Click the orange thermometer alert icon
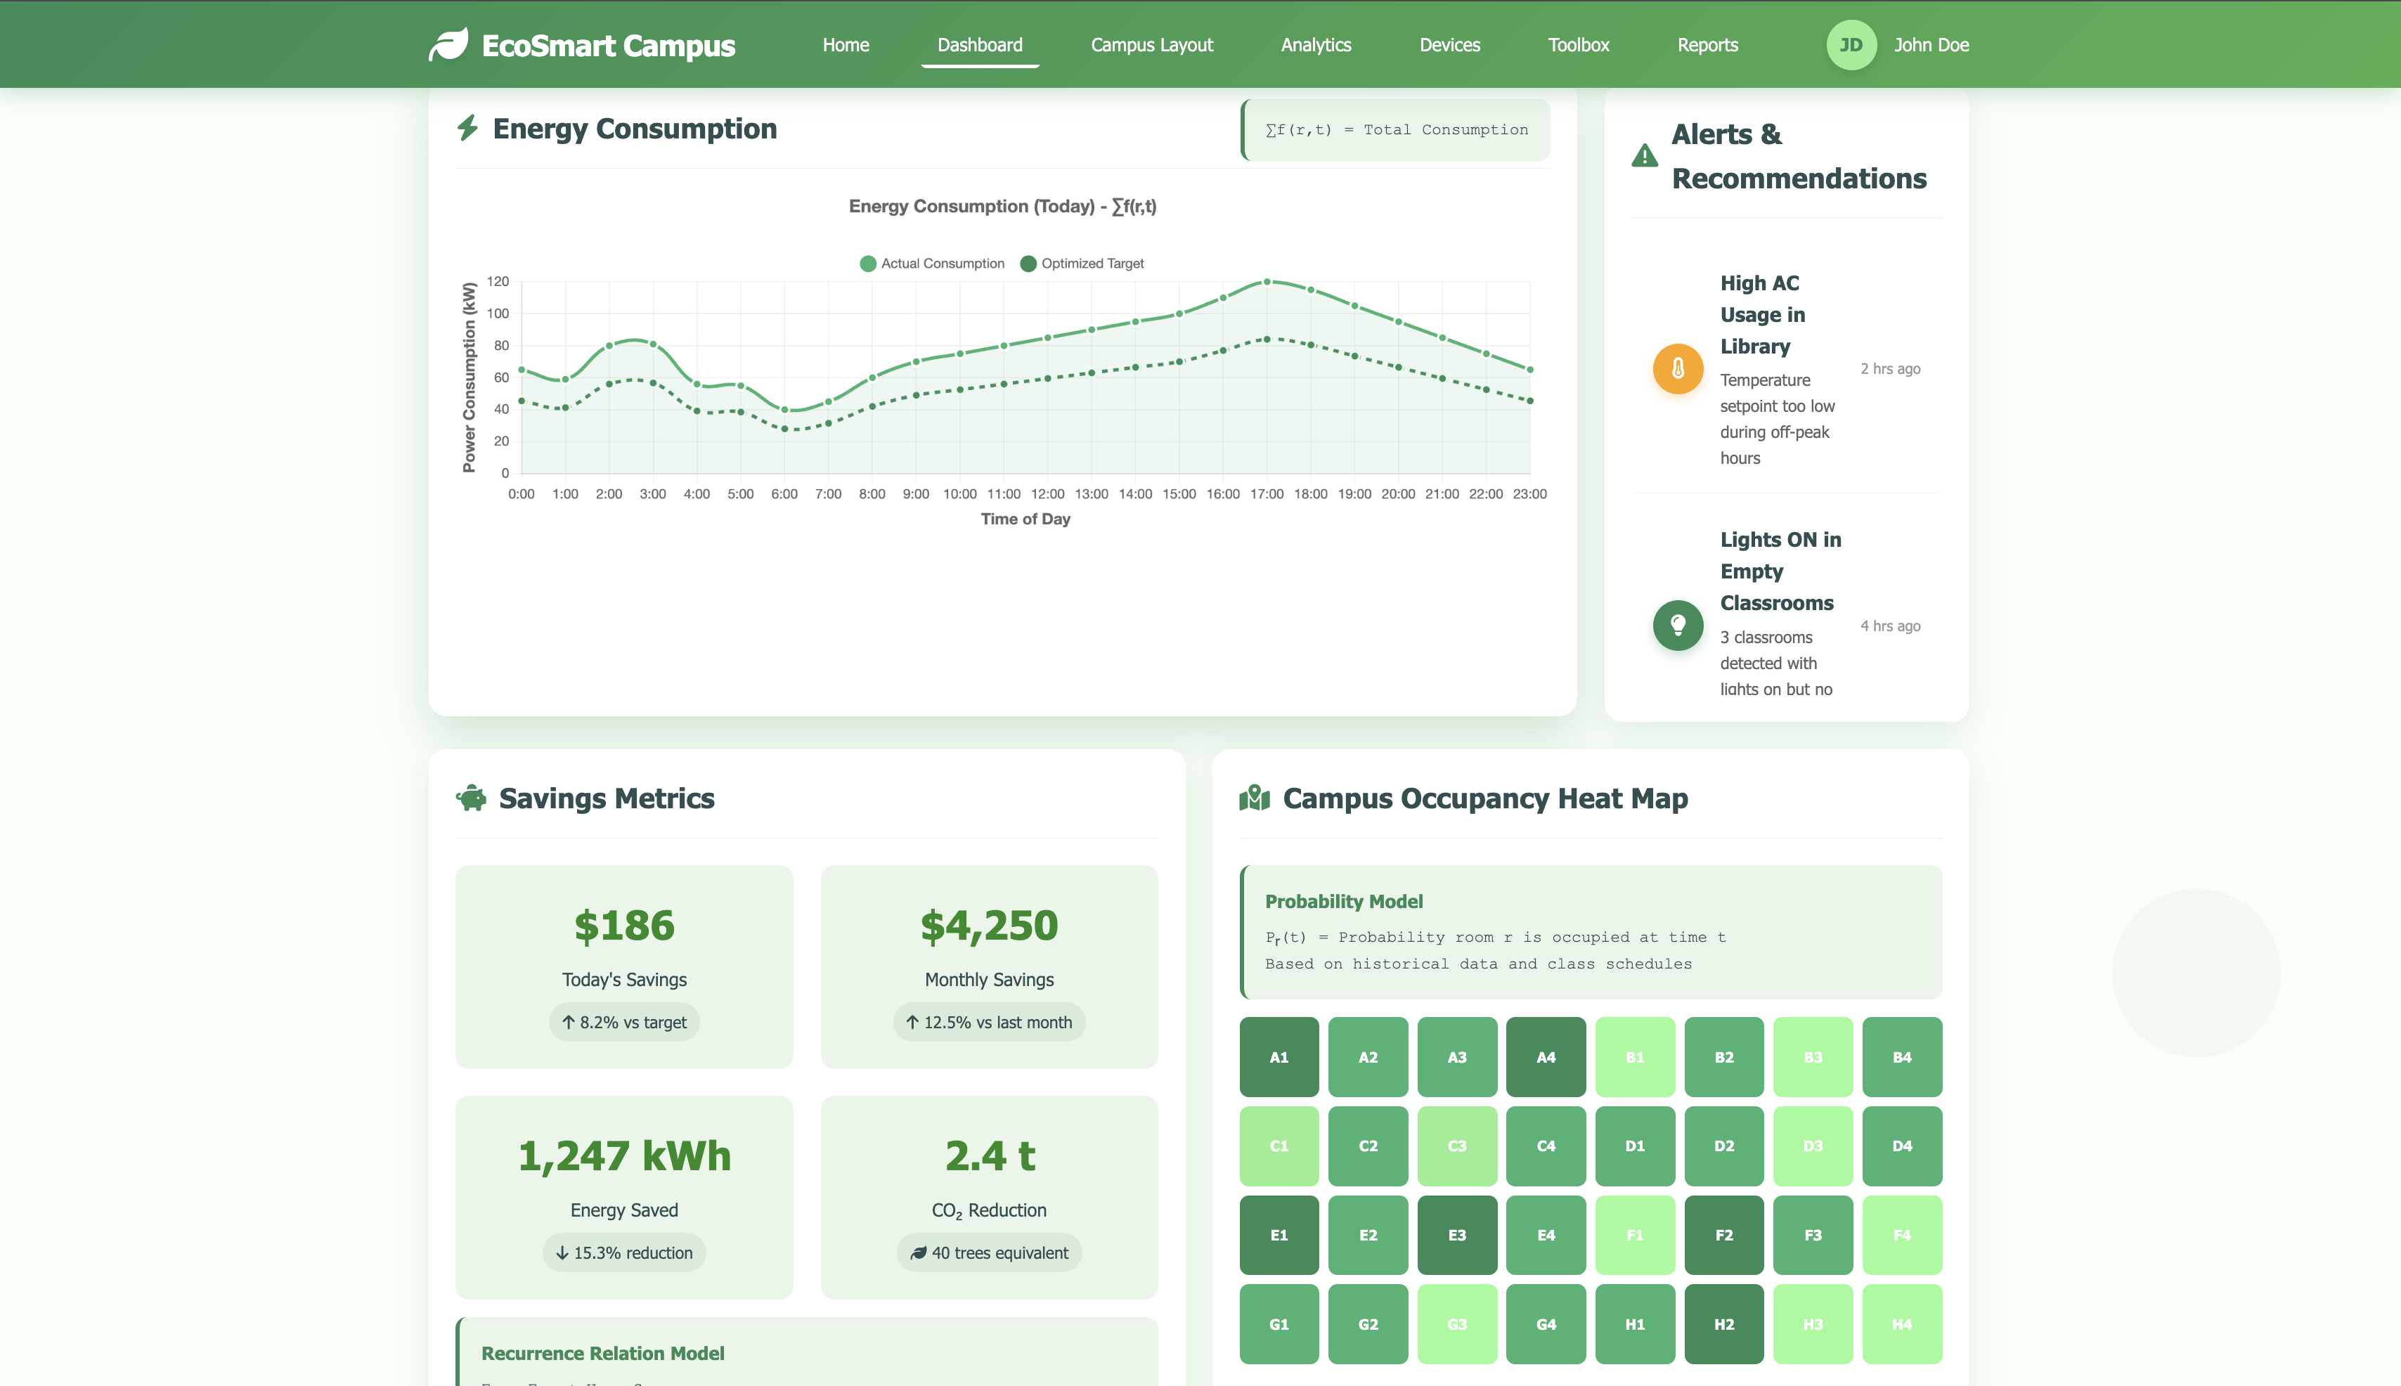Screen dimensions: 2401x1386 (x=1678, y=368)
